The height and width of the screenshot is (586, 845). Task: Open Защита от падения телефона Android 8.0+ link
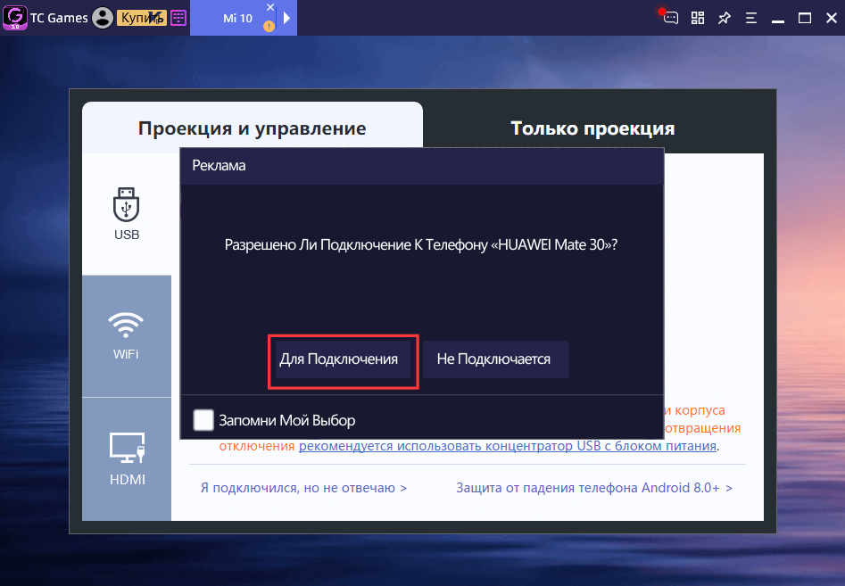pos(594,488)
